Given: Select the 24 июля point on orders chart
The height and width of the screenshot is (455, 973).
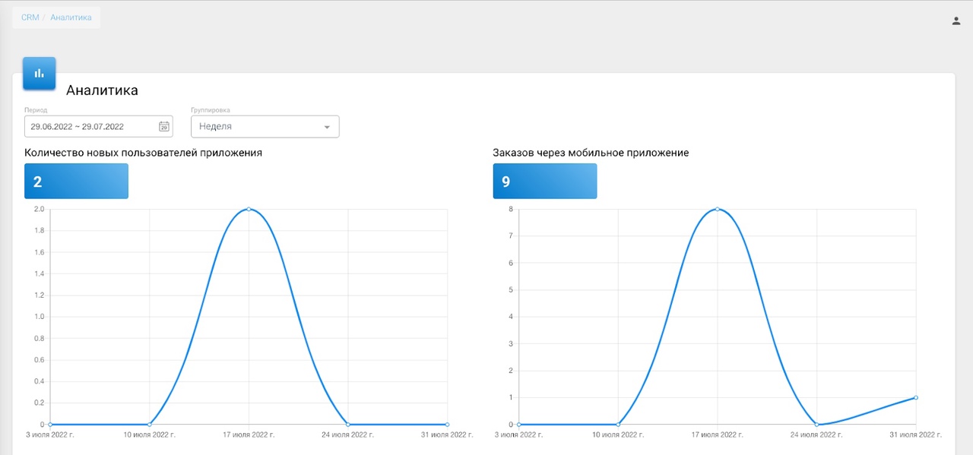Looking at the screenshot, I should click(x=816, y=424).
